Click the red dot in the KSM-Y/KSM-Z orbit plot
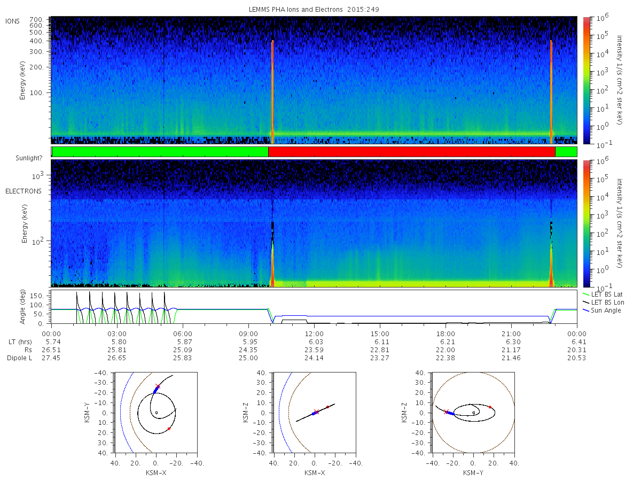Screen dimensions: 641x481 coord(490,407)
